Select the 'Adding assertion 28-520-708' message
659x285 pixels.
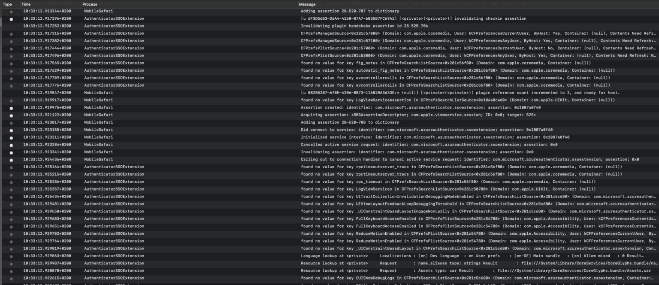(x=344, y=122)
